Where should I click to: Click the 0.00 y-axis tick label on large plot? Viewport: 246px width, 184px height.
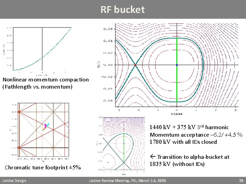point(108,65)
